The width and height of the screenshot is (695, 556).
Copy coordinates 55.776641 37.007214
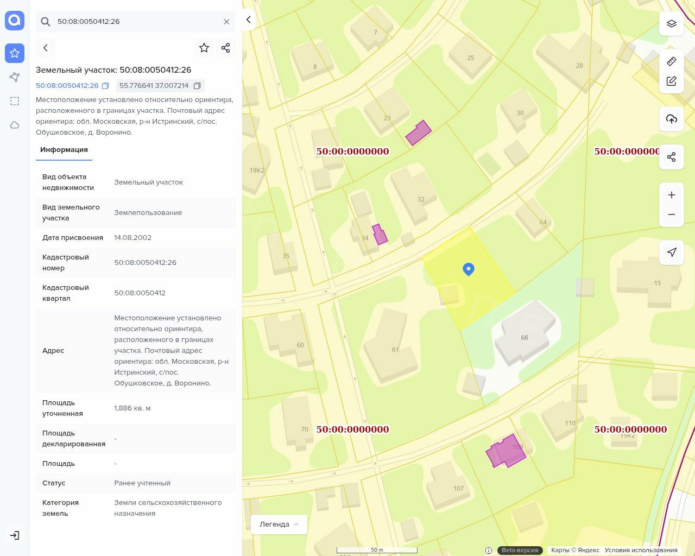[197, 86]
